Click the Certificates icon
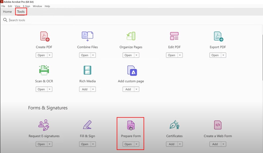263x153 pixels. pyautogui.click(x=174, y=125)
